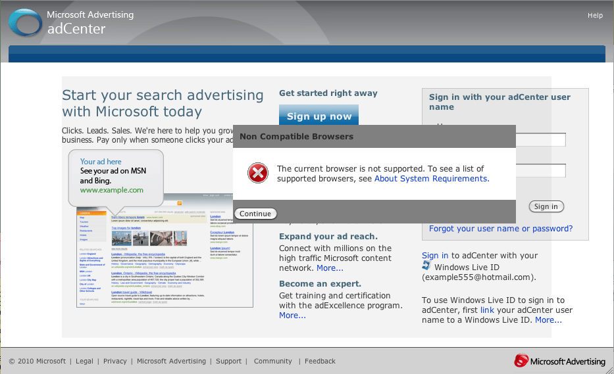Click the 'Non Compatible Browsers' dialog title
Image resolution: width=614 pixels, height=374 pixels.
click(296, 137)
